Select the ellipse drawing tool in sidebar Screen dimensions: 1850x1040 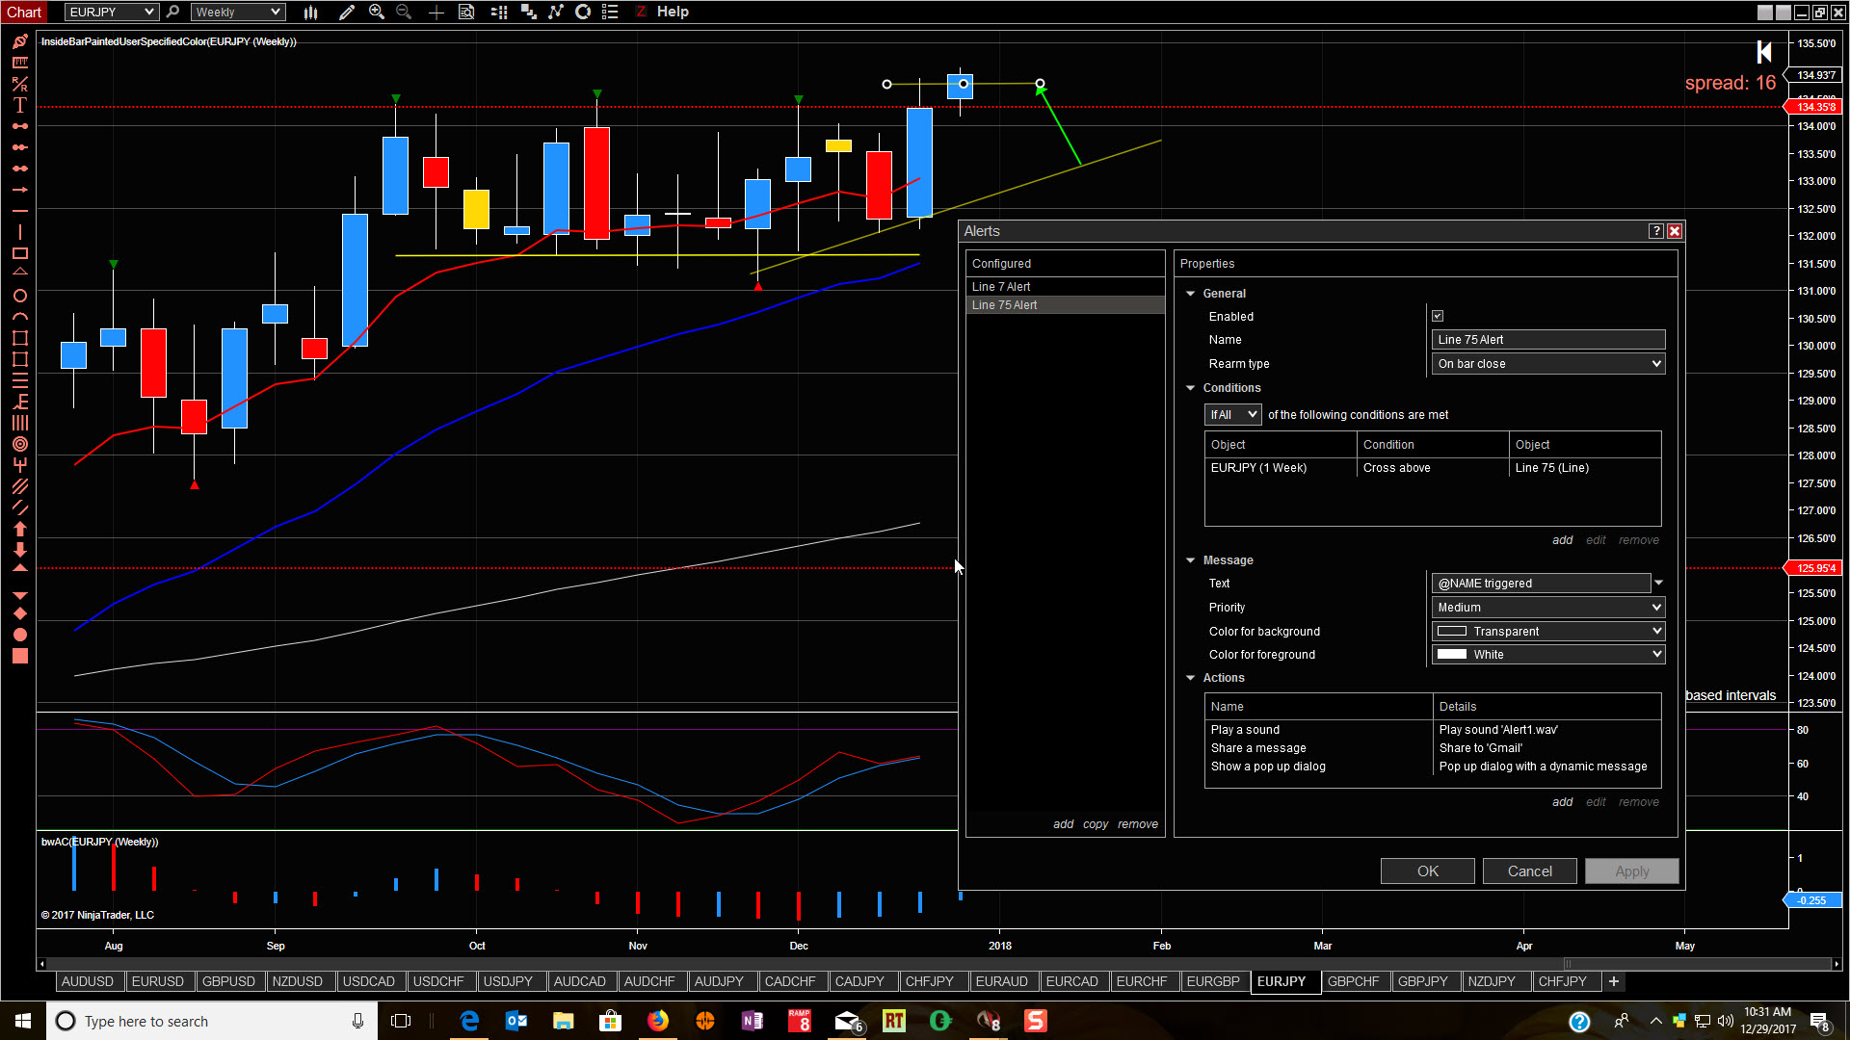tap(19, 296)
